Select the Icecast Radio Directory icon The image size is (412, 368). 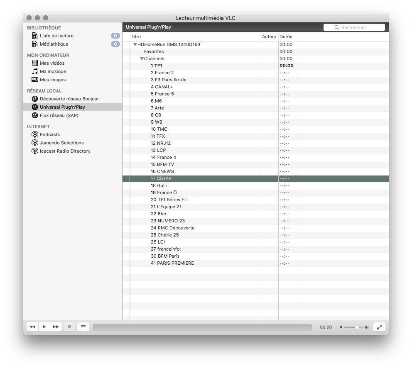click(35, 151)
